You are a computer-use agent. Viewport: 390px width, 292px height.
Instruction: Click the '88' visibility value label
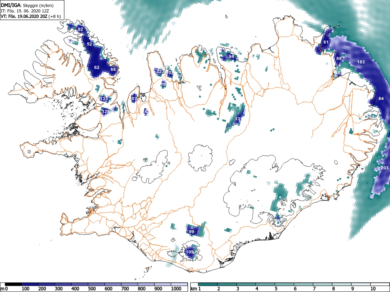339,58
